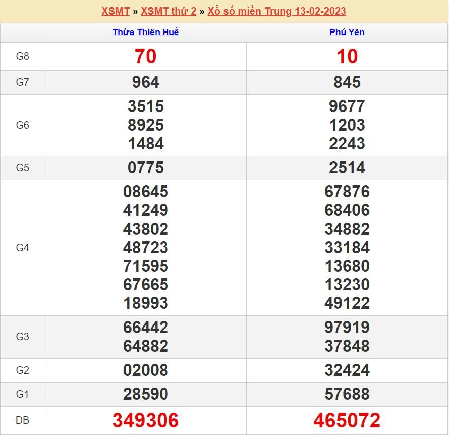449x435 pixels.
Task: Click G4 result 49122
Action: (x=347, y=303)
